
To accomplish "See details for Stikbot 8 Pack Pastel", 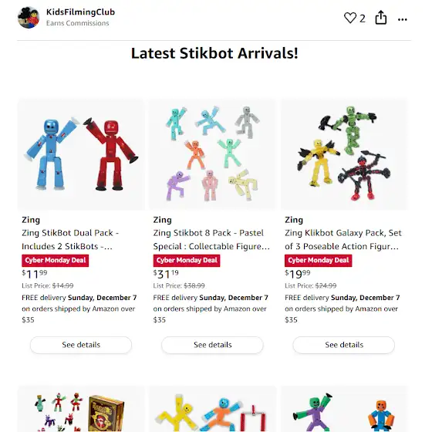I will click(212, 345).
